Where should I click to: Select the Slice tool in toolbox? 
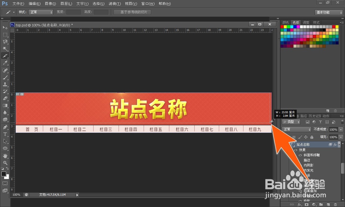coord(5,56)
